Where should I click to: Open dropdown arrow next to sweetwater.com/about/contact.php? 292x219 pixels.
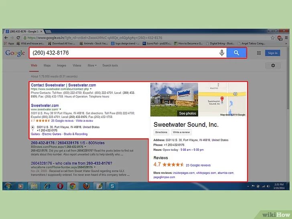pos(91,89)
